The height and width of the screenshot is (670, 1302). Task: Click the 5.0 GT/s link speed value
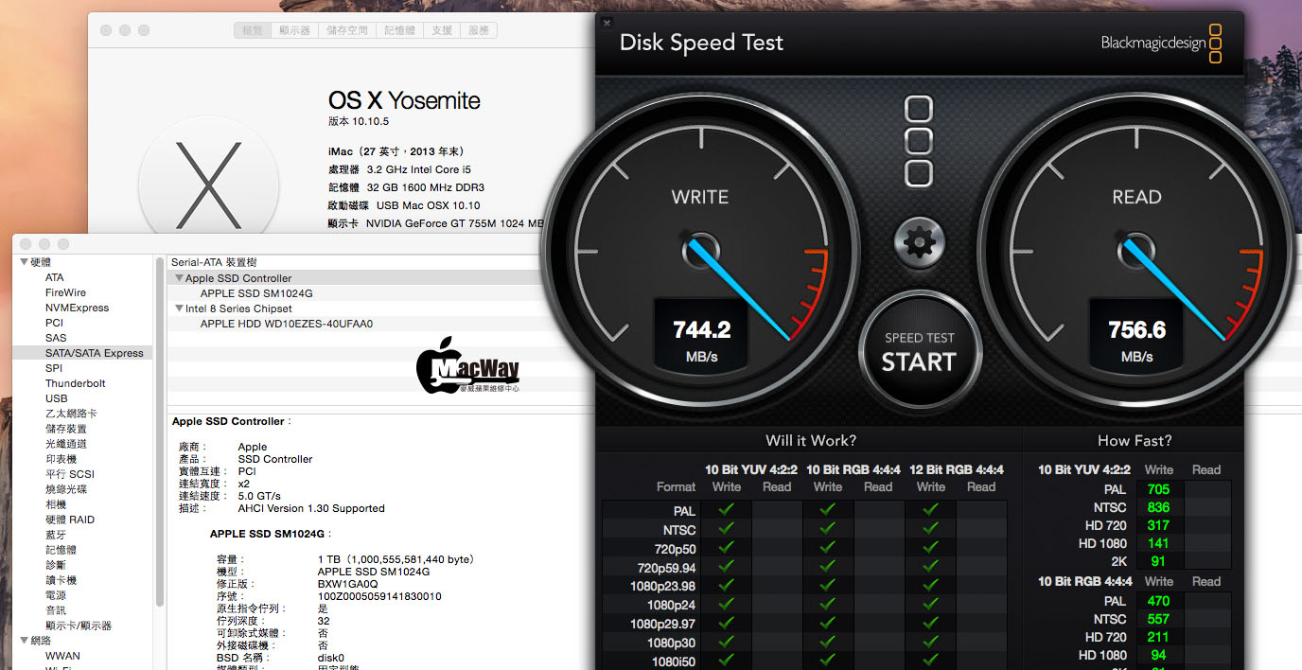click(x=259, y=496)
